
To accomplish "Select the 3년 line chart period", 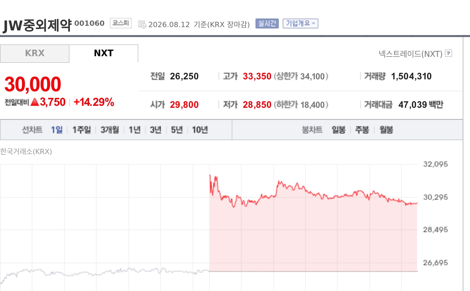I will [x=156, y=130].
